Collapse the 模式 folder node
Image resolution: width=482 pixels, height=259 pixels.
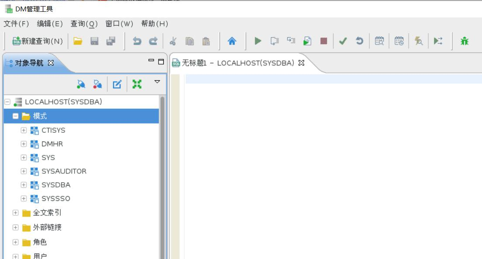pyautogui.click(x=15, y=116)
